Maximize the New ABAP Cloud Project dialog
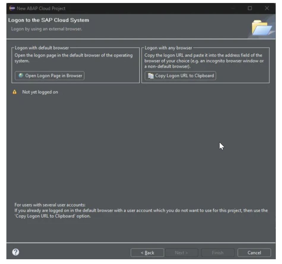282x264 pixels. tap(250, 8)
